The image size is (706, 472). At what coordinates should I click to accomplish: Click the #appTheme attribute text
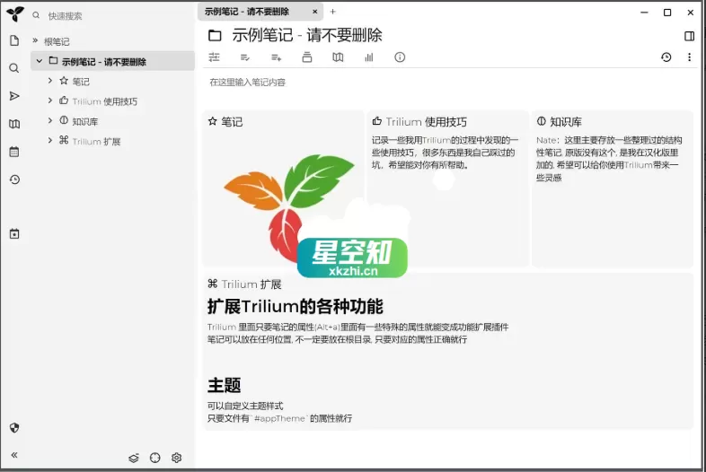[279, 418]
